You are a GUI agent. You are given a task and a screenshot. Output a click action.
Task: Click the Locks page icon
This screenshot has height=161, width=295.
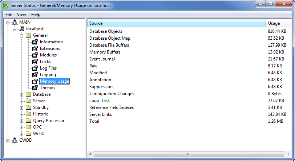tap(35, 62)
